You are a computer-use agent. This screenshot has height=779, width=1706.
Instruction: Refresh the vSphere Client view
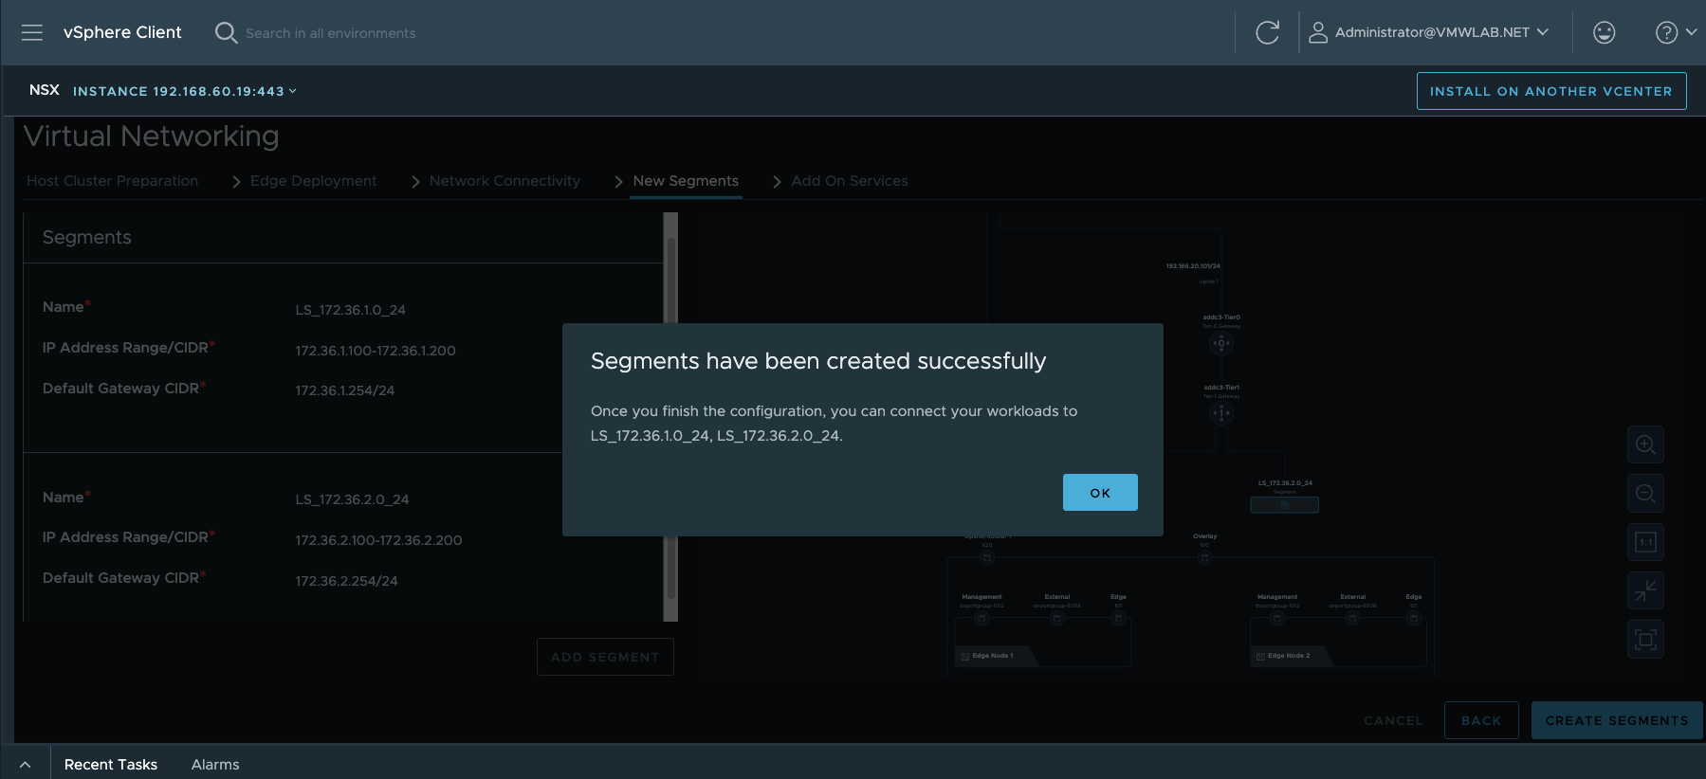coord(1267,33)
